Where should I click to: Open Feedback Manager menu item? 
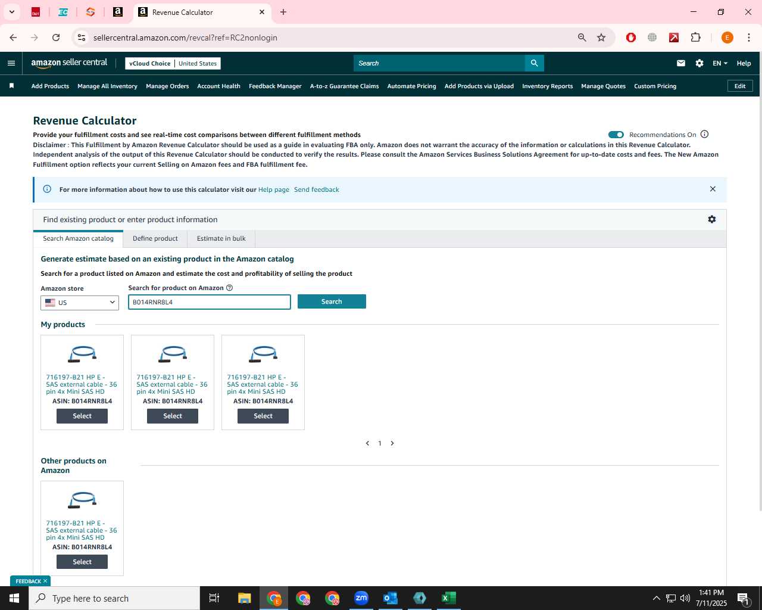point(275,86)
